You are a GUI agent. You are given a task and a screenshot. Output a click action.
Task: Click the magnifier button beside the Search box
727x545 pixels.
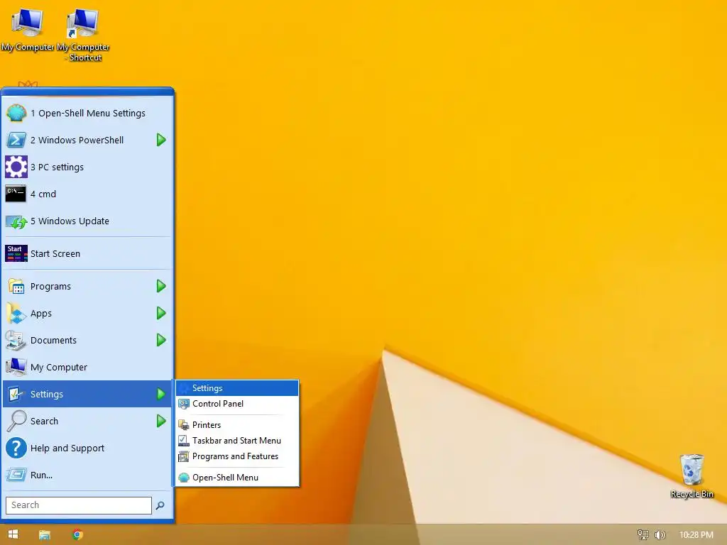[x=160, y=505]
